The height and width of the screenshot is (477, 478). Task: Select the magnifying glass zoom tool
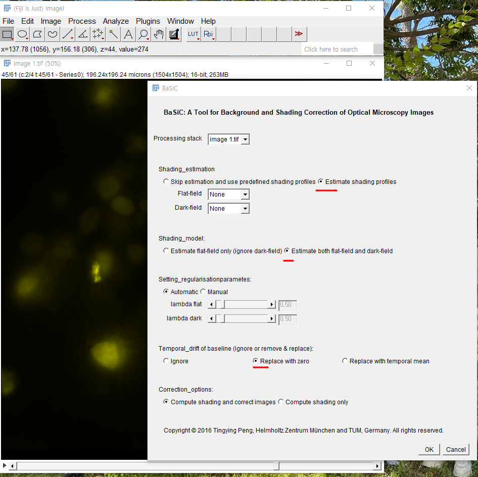click(144, 34)
